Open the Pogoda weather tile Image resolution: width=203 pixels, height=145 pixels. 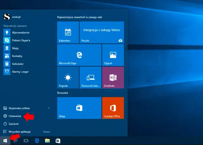[68, 78]
